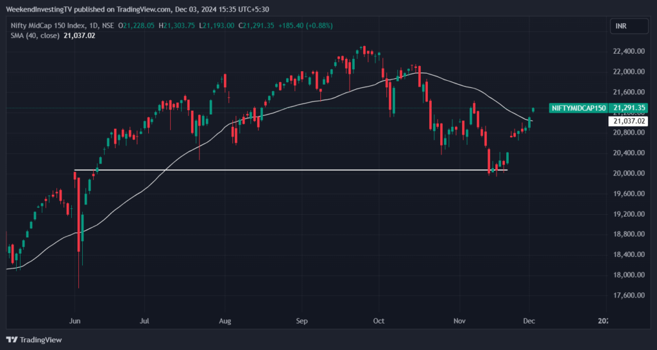Image resolution: width=657 pixels, height=350 pixels.
Task: Click the 18,400.00 price axis label
Action: (629, 254)
